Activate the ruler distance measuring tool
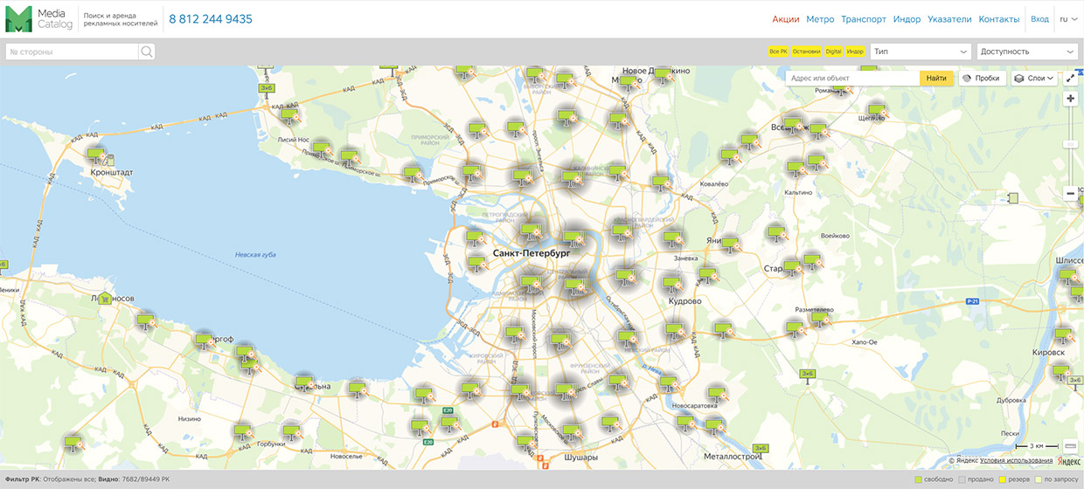 1071,447
